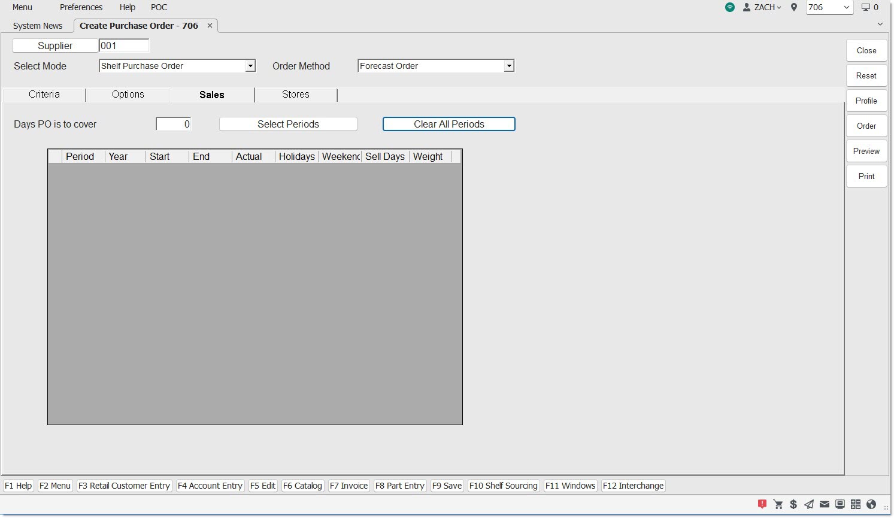Click the paper plane send icon
The height and width of the screenshot is (518, 894).
pyautogui.click(x=809, y=504)
